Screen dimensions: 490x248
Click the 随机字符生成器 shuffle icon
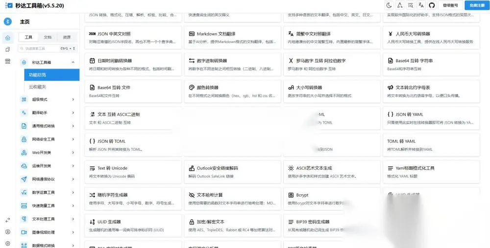coord(92,195)
